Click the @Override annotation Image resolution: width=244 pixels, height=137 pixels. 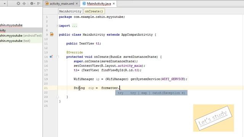click(x=75, y=53)
